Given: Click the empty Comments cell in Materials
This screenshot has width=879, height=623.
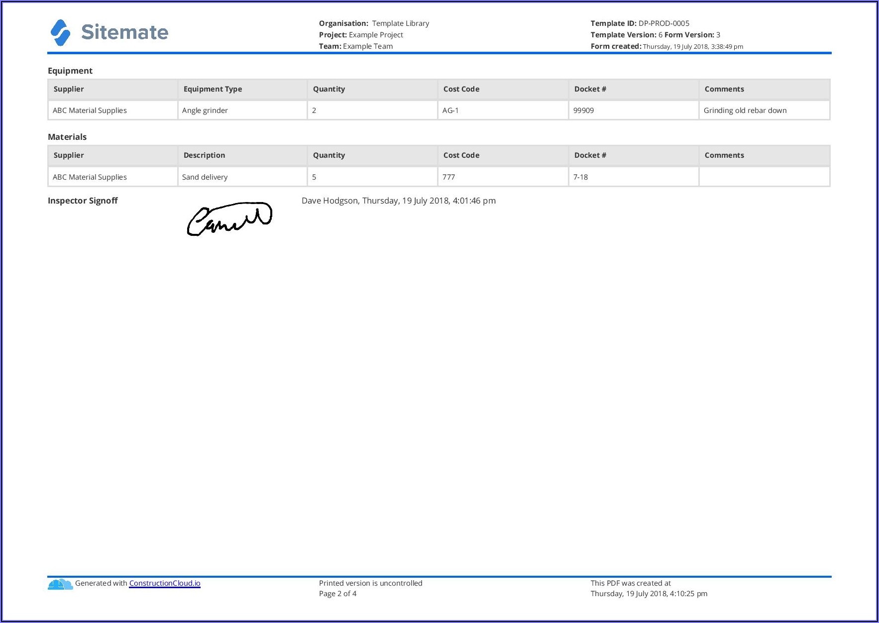Looking at the screenshot, I should pyautogui.click(x=764, y=177).
